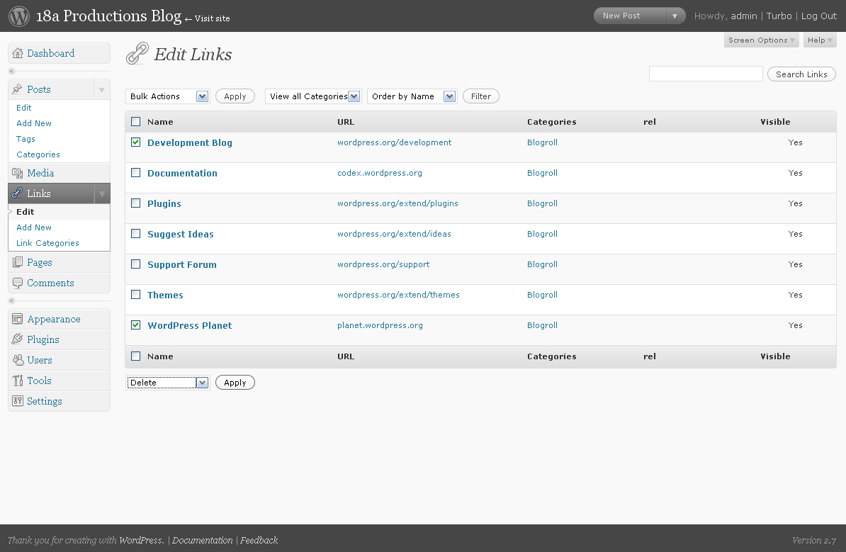
Task: Open Edit under Posts menu
Action: pyautogui.click(x=24, y=108)
